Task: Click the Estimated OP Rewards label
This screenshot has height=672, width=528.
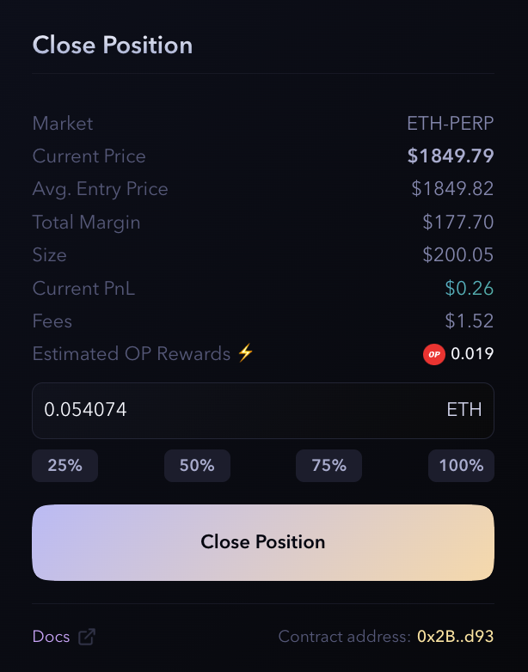Action: pyautogui.click(x=132, y=354)
